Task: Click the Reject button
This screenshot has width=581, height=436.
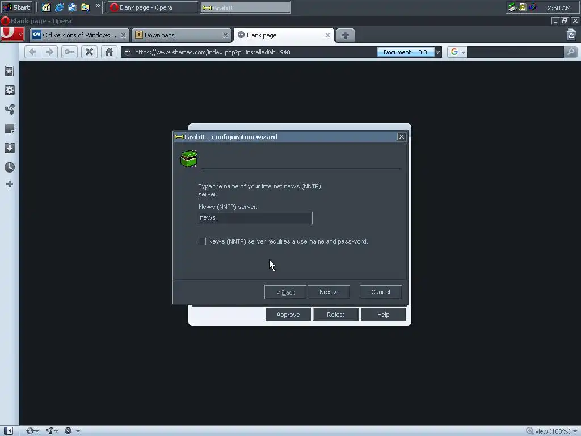Action: point(336,315)
